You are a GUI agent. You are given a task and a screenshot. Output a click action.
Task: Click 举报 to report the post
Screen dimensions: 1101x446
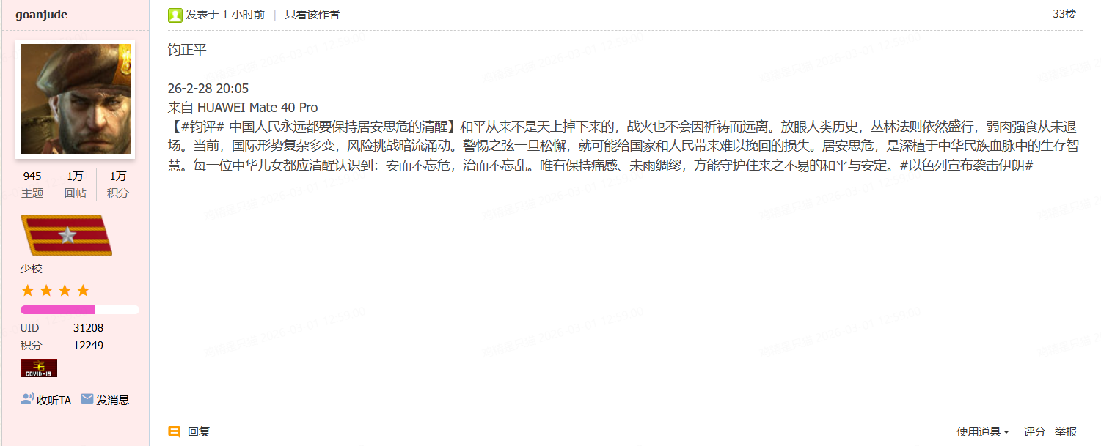click(1066, 432)
